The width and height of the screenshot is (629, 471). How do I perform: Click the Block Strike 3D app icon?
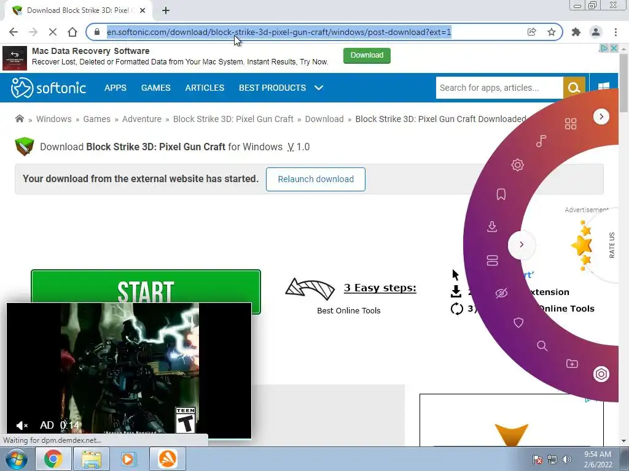(x=25, y=147)
